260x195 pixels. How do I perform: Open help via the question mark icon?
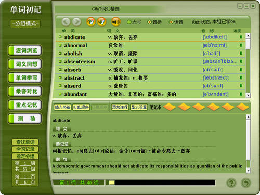(231, 183)
